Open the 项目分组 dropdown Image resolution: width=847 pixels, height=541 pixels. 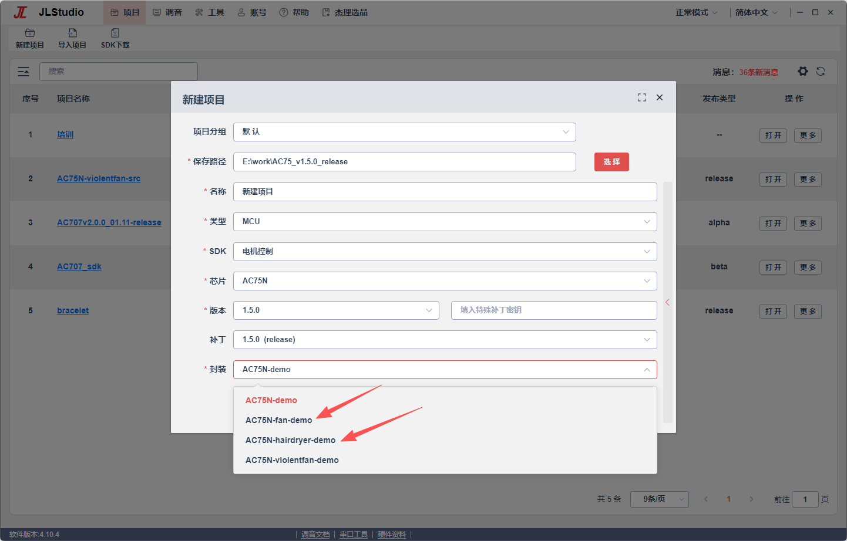click(404, 132)
